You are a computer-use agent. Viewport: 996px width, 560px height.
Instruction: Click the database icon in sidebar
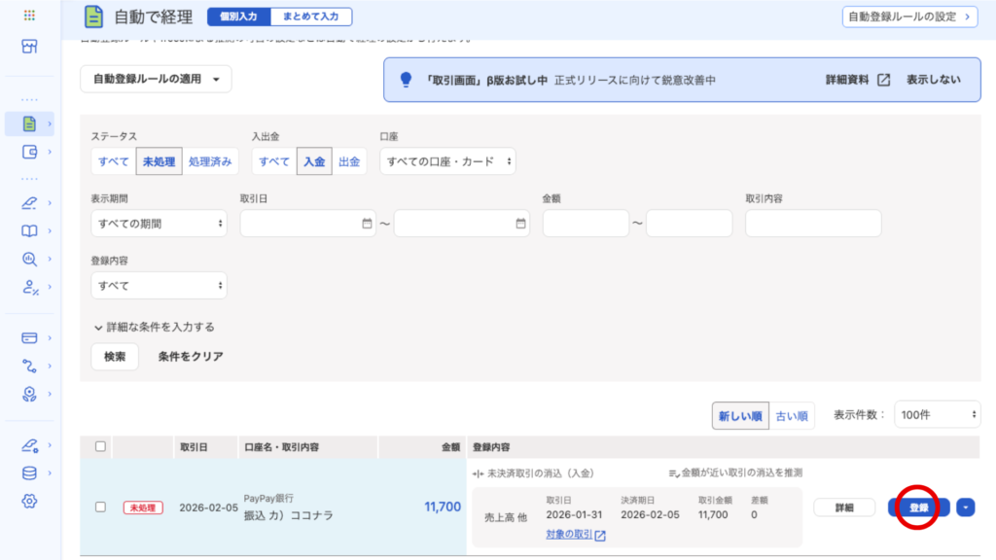click(x=29, y=473)
